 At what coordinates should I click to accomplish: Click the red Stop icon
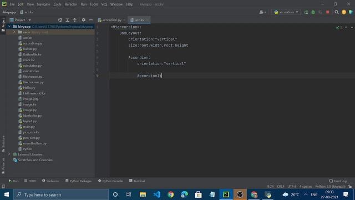[x=328, y=12]
